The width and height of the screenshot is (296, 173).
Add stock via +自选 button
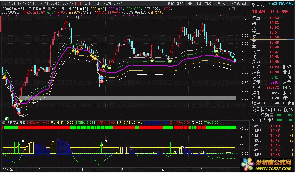(236, 3)
